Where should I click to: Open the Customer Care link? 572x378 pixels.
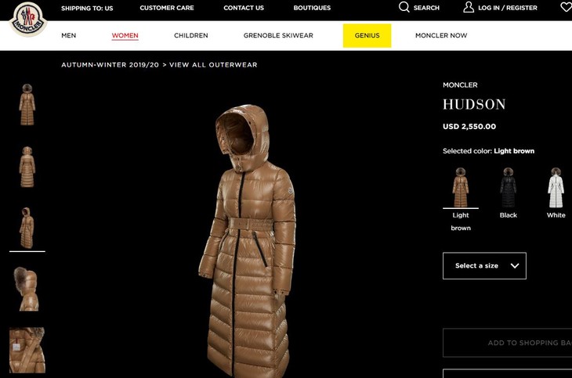(x=167, y=8)
